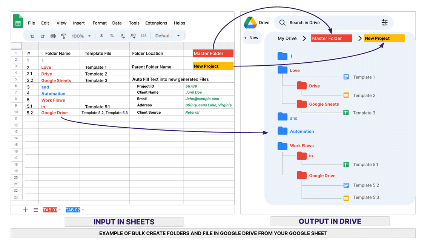Screen dimensions: 430x242
Task: Switch to the TAB 02 sheet
Action: pyautogui.click(x=73, y=210)
